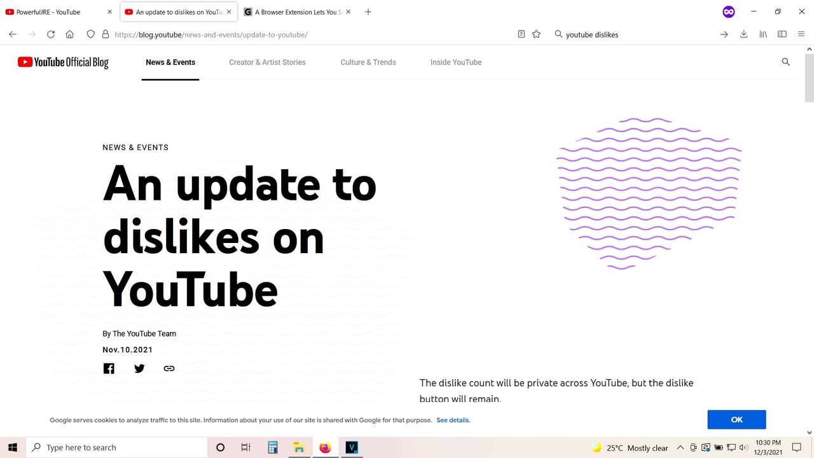Click the purple wavy lines illustration
Screen dimensions: 814x458
tap(649, 193)
